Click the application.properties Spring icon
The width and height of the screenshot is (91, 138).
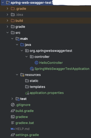[27, 93]
